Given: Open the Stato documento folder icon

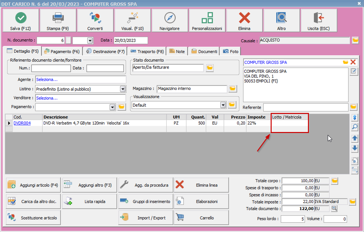Looking at the screenshot, I should tap(210, 68).
